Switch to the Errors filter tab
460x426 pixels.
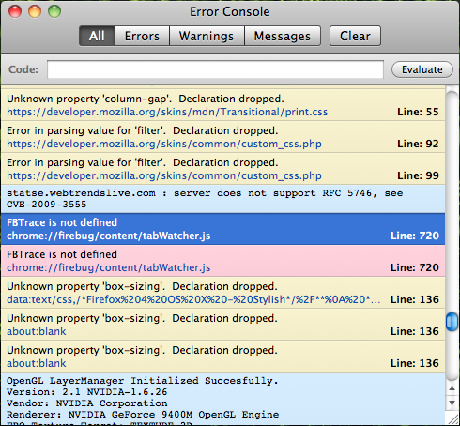[x=142, y=36]
